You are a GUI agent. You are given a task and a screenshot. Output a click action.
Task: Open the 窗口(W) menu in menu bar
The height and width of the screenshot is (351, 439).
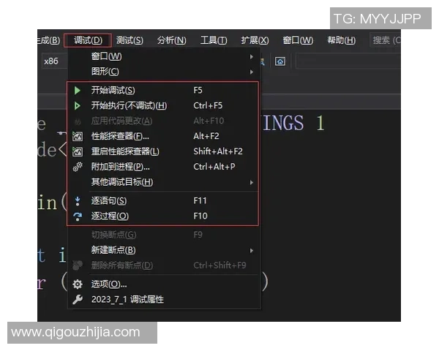(298, 40)
